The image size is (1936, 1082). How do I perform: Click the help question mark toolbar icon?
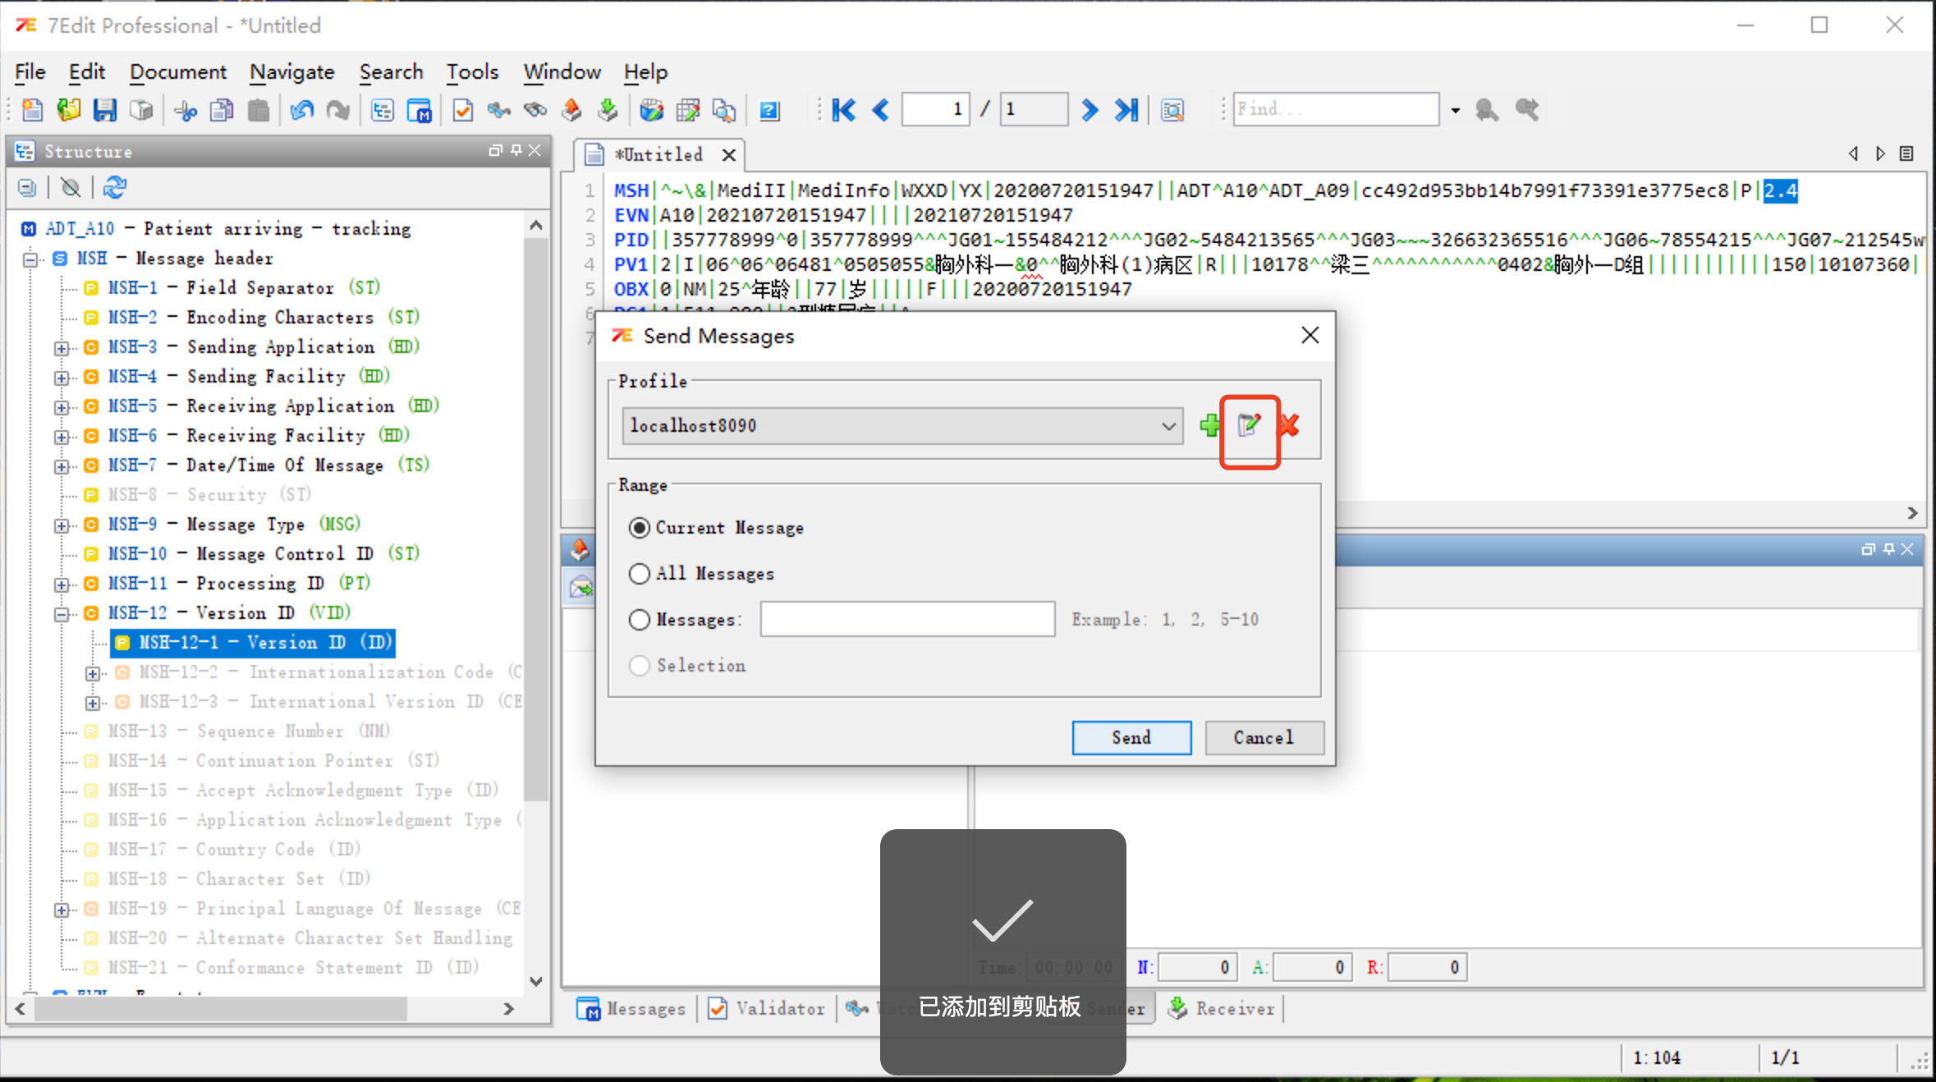point(769,110)
